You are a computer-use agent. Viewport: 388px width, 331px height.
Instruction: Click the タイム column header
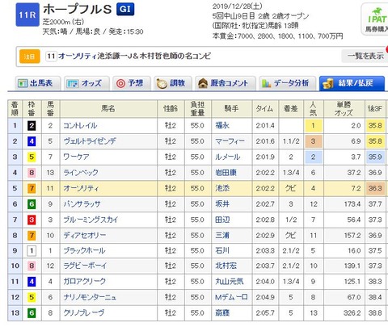point(264,109)
